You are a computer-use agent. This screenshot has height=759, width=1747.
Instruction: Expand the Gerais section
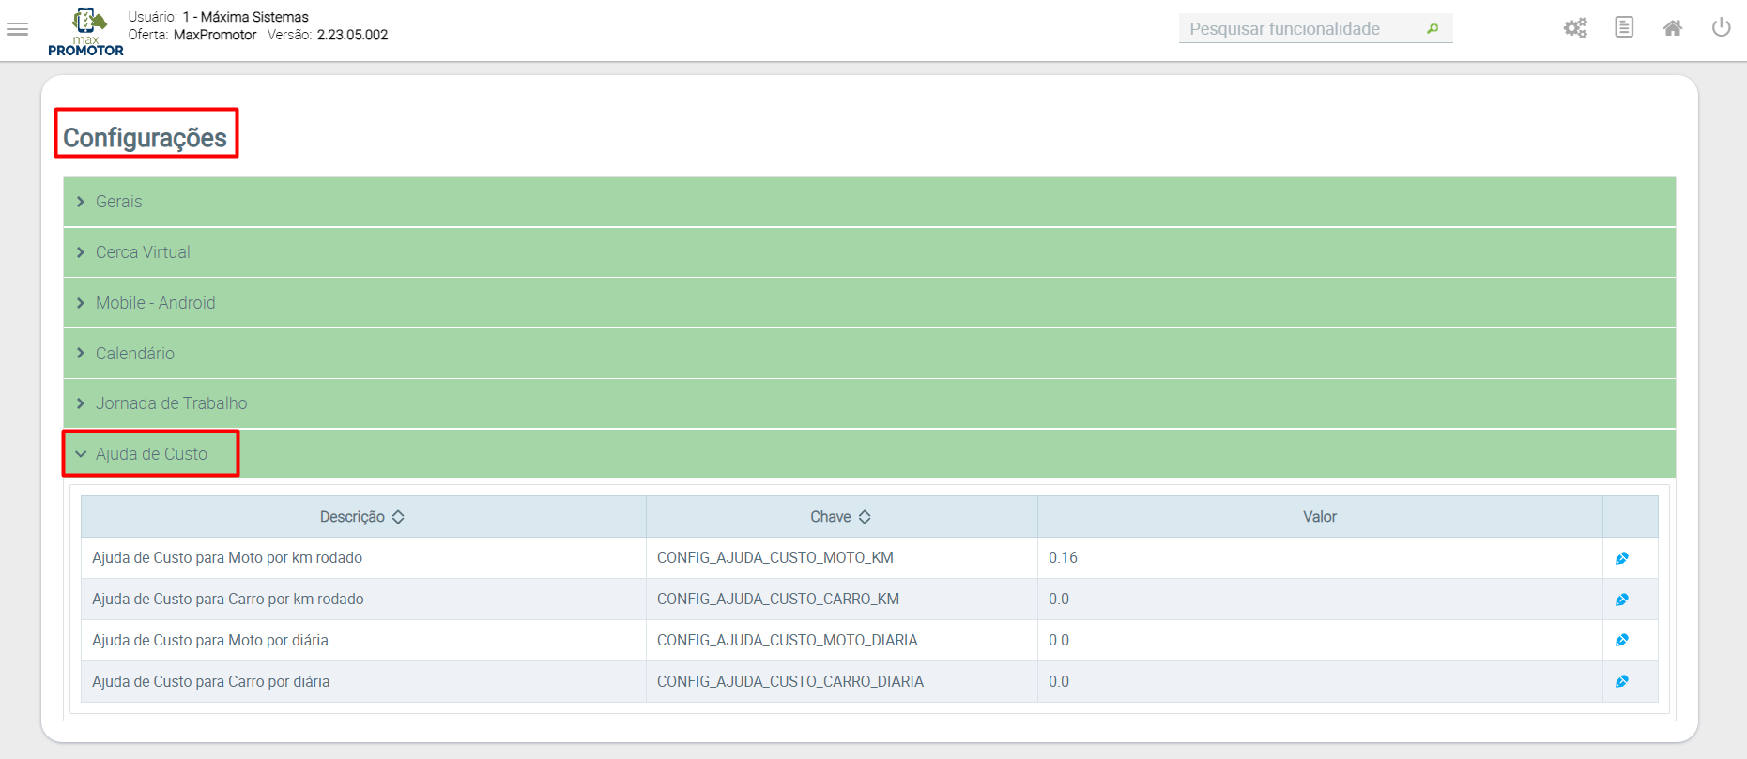point(869,202)
